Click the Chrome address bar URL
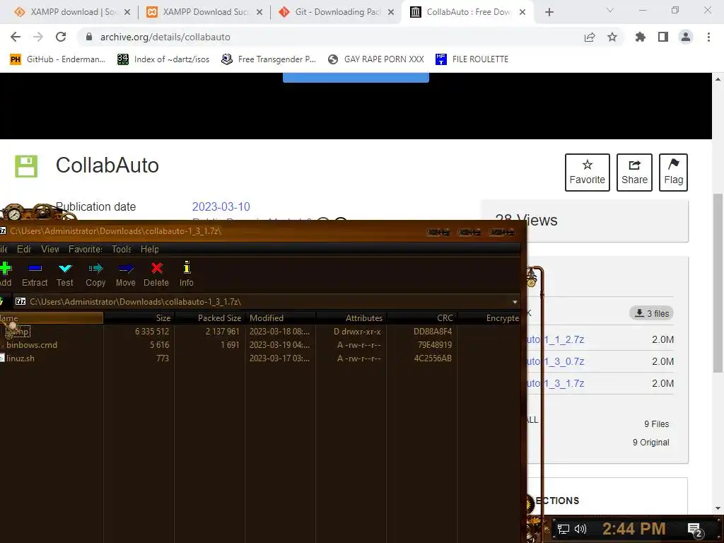 point(165,37)
